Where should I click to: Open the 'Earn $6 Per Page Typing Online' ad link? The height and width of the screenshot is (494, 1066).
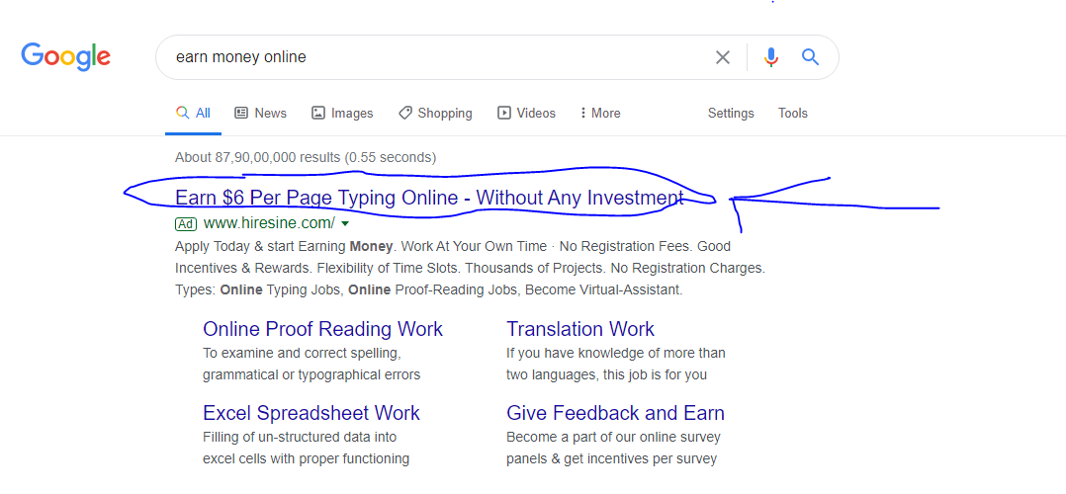(x=429, y=198)
